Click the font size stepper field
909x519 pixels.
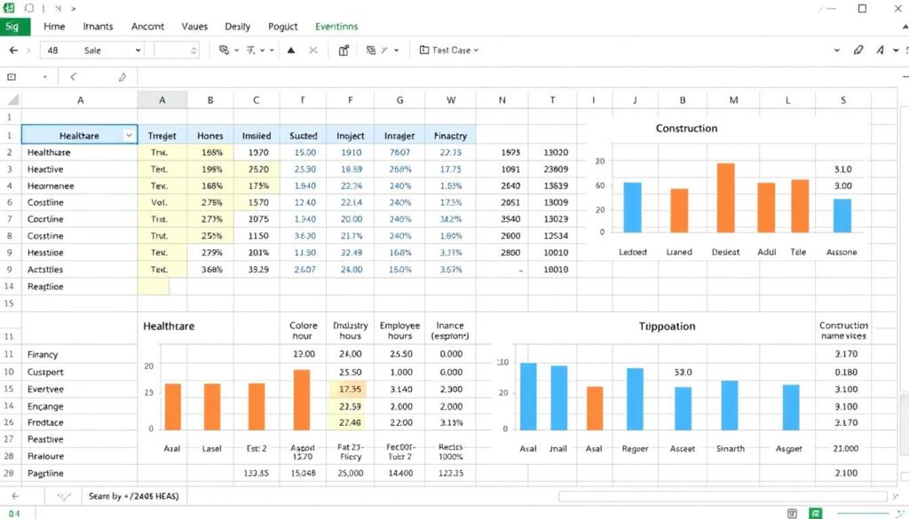point(177,51)
